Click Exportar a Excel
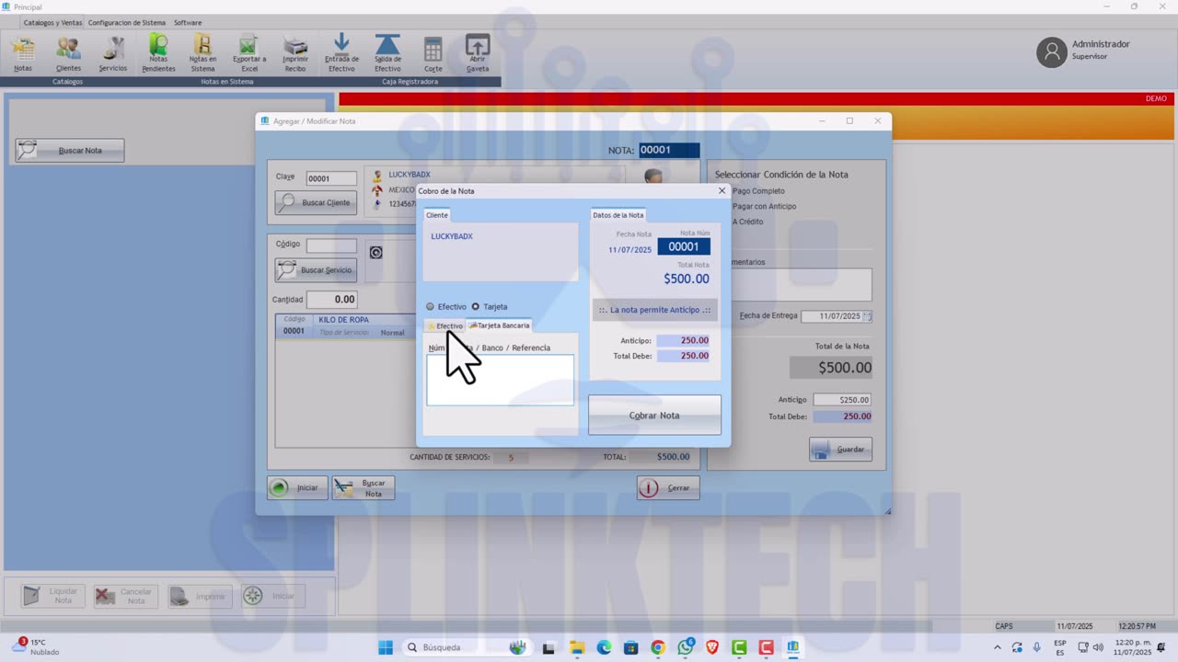1178x662 pixels. pos(249,54)
